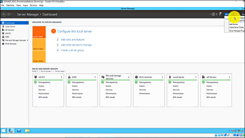Select Local Server in the sidebar
The width and height of the screenshot is (245, 138).
point(15,26)
